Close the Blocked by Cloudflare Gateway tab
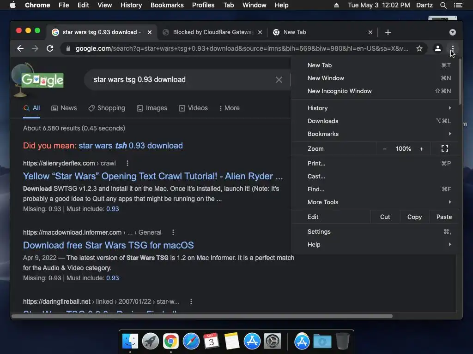The width and height of the screenshot is (473, 354). (260, 32)
